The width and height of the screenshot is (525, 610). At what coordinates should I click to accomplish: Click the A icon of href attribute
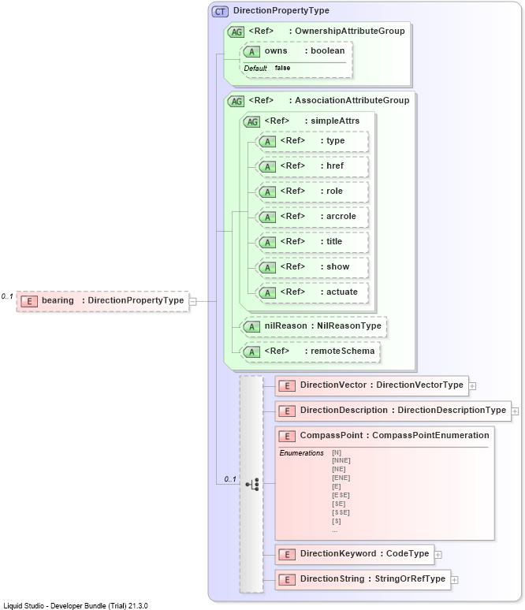point(267,167)
